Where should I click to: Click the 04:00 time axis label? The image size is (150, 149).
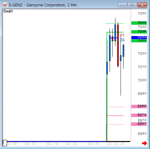click(31, 144)
